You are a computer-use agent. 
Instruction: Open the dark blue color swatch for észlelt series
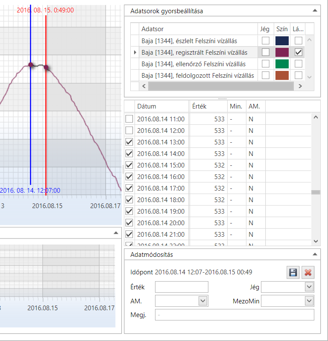coord(282,41)
